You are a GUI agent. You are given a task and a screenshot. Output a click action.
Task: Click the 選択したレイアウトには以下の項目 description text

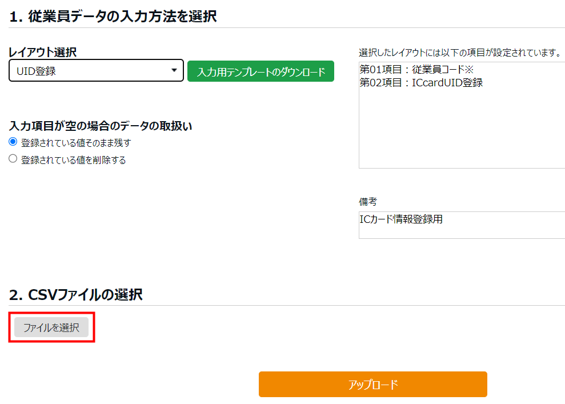coord(460,53)
